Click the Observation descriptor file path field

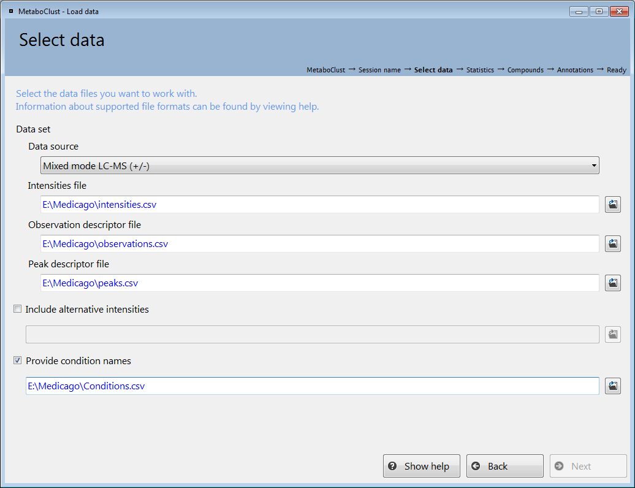[319, 244]
